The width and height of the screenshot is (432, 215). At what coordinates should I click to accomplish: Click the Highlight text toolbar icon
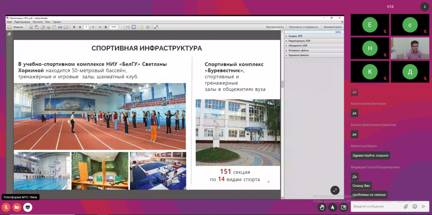tap(148, 27)
